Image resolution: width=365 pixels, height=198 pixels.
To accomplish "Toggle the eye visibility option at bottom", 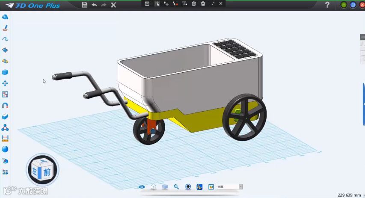I will (x=142, y=187).
